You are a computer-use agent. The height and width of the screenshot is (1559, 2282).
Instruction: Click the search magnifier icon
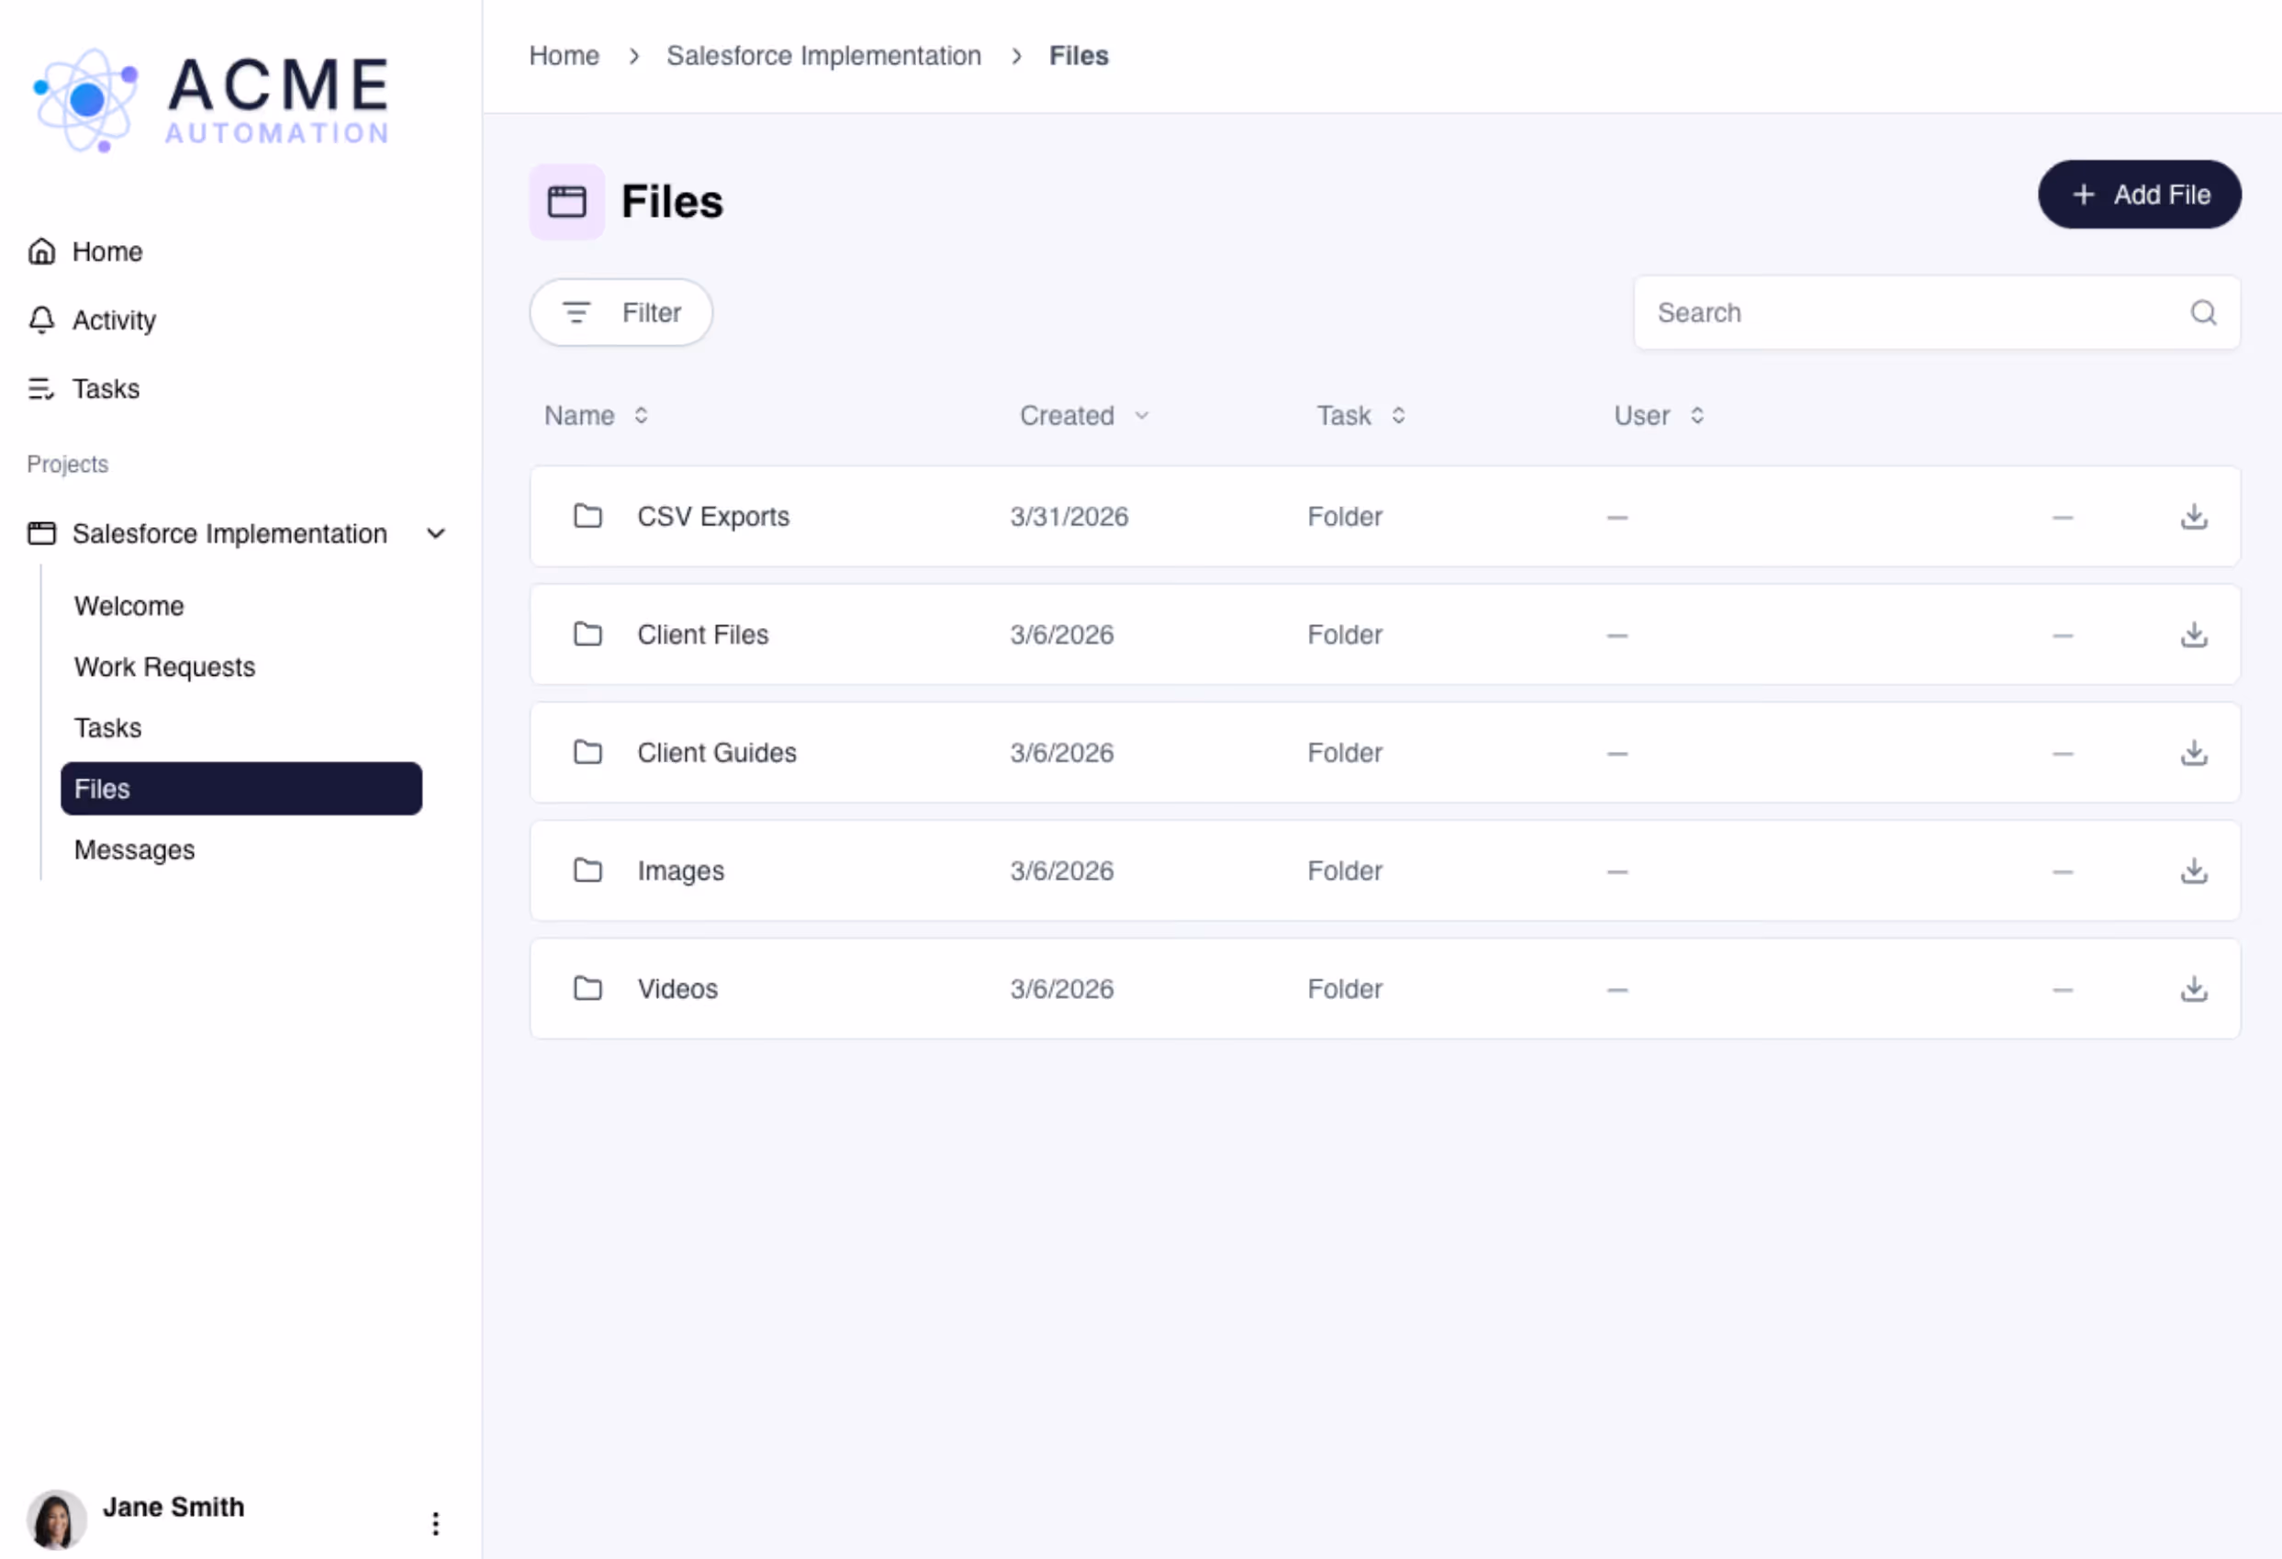2202,312
